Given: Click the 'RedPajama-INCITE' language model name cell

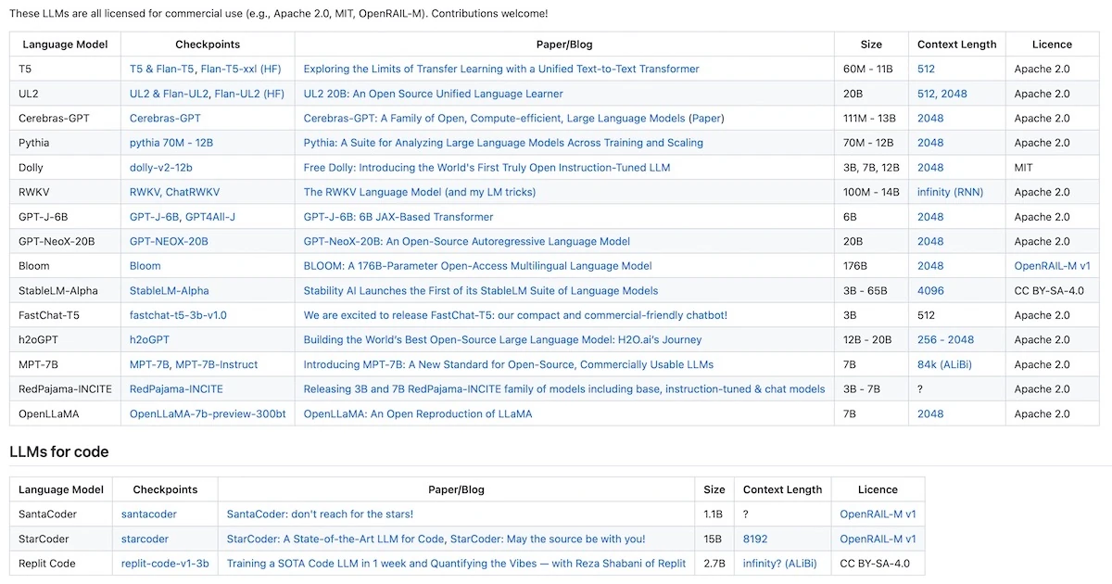Looking at the screenshot, I should pos(65,389).
